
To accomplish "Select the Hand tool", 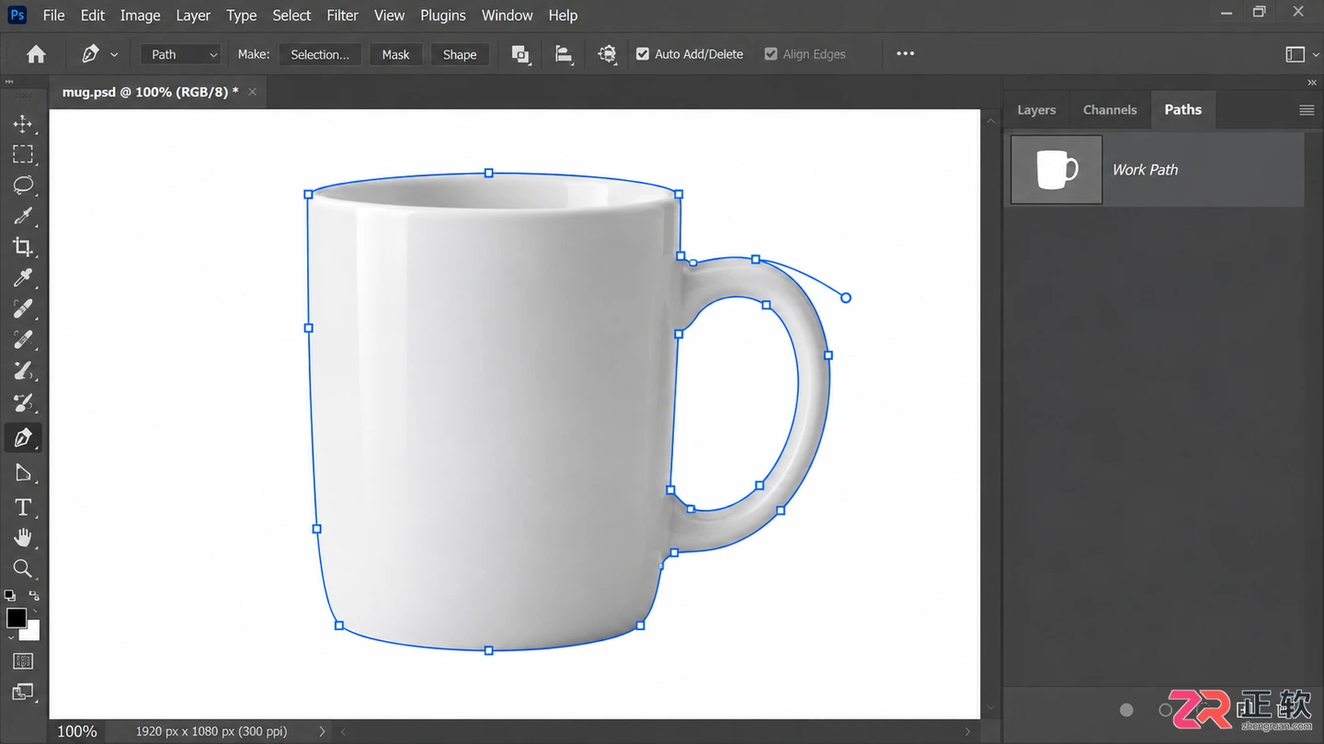I will tap(23, 537).
